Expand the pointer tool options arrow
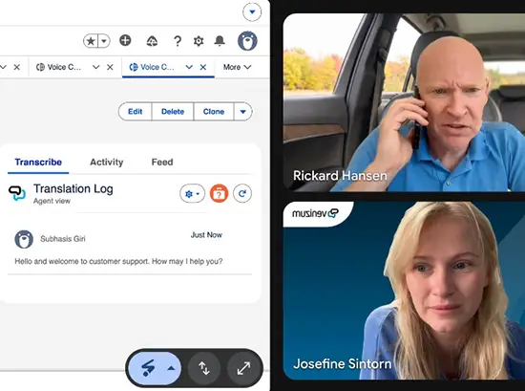The image size is (525, 391). (x=171, y=368)
